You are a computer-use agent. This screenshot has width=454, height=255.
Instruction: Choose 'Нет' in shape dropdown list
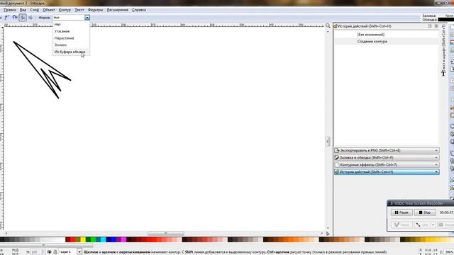click(x=71, y=24)
